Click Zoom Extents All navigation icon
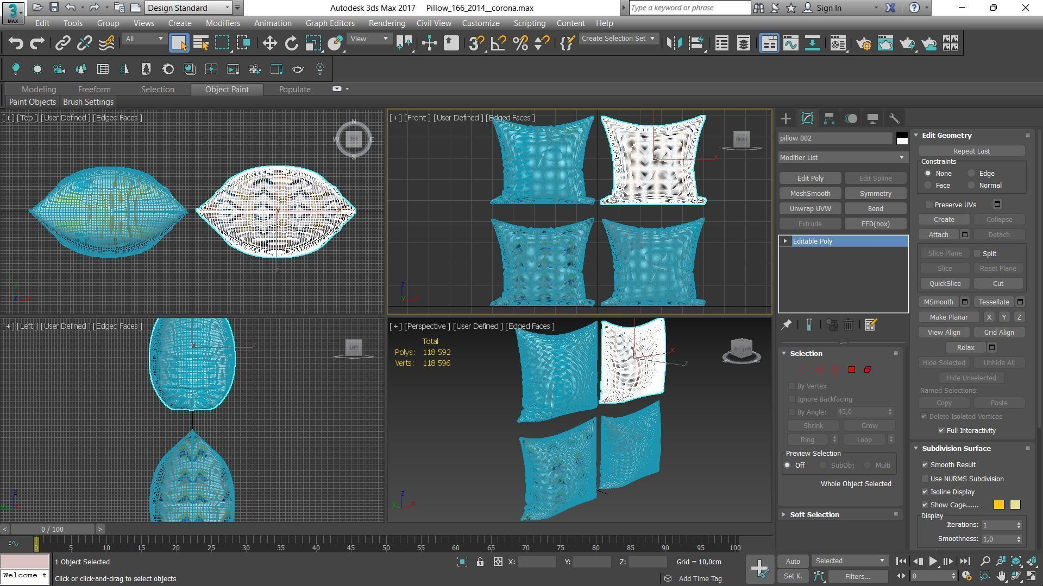 pyautogui.click(x=1032, y=561)
